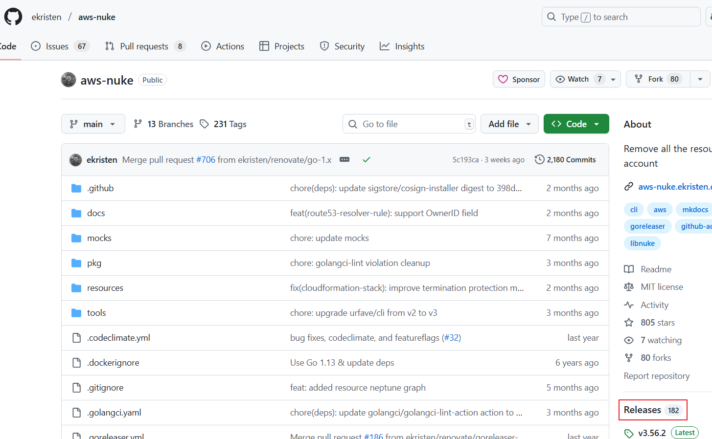Open aws-nuke repository breadcrumb link

(97, 17)
